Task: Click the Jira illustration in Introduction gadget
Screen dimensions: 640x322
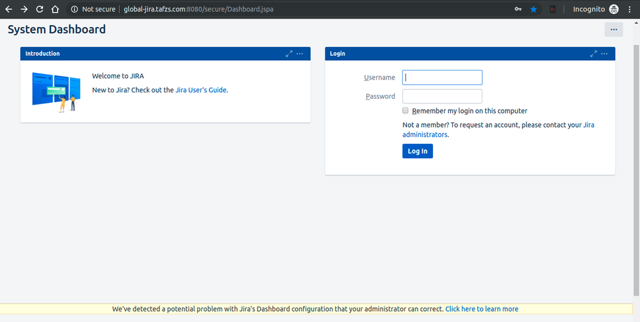Action: pyautogui.click(x=56, y=92)
